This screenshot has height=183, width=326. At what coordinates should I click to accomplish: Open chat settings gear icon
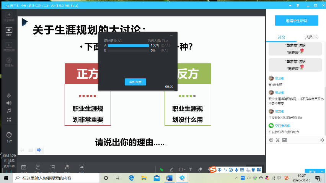click(x=322, y=140)
